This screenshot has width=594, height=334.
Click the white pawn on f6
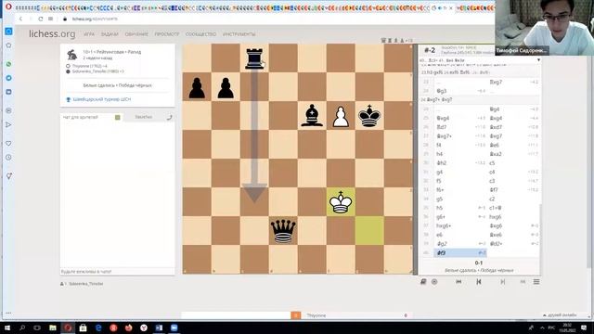coord(341,116)
